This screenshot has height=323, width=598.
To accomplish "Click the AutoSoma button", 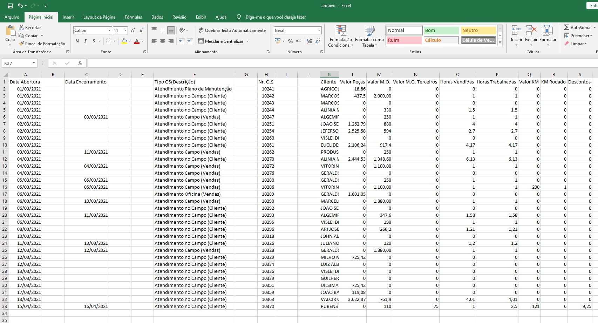I will [577, 27].
